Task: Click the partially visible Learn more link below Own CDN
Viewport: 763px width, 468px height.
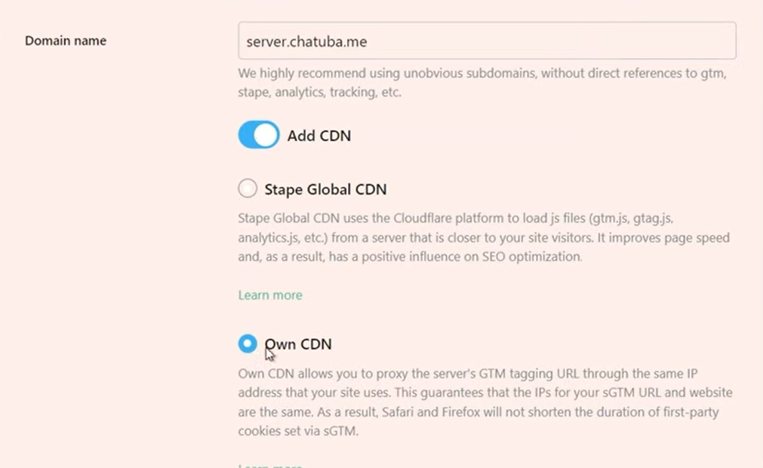Action: pyautogui.click(x=270, y=465)
